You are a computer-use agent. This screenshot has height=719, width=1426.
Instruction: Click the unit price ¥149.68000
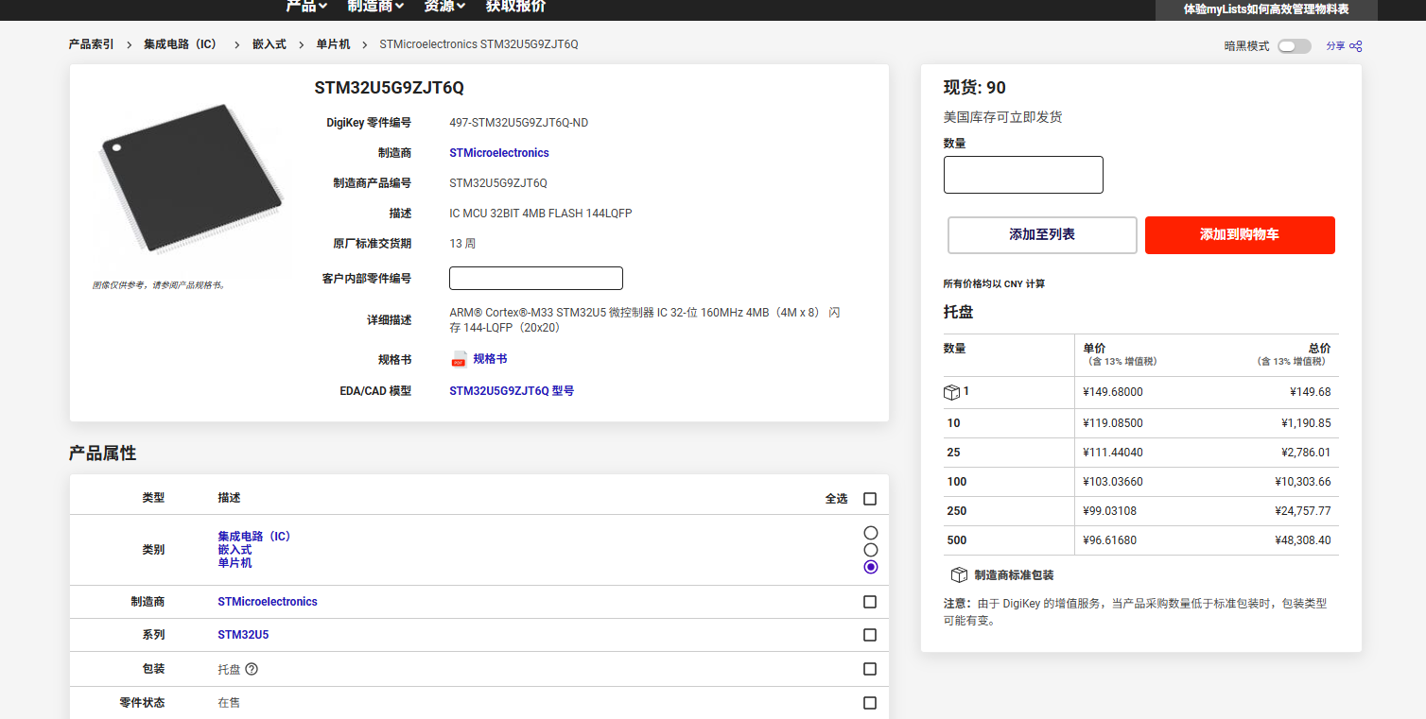(x=1113, y=392)
